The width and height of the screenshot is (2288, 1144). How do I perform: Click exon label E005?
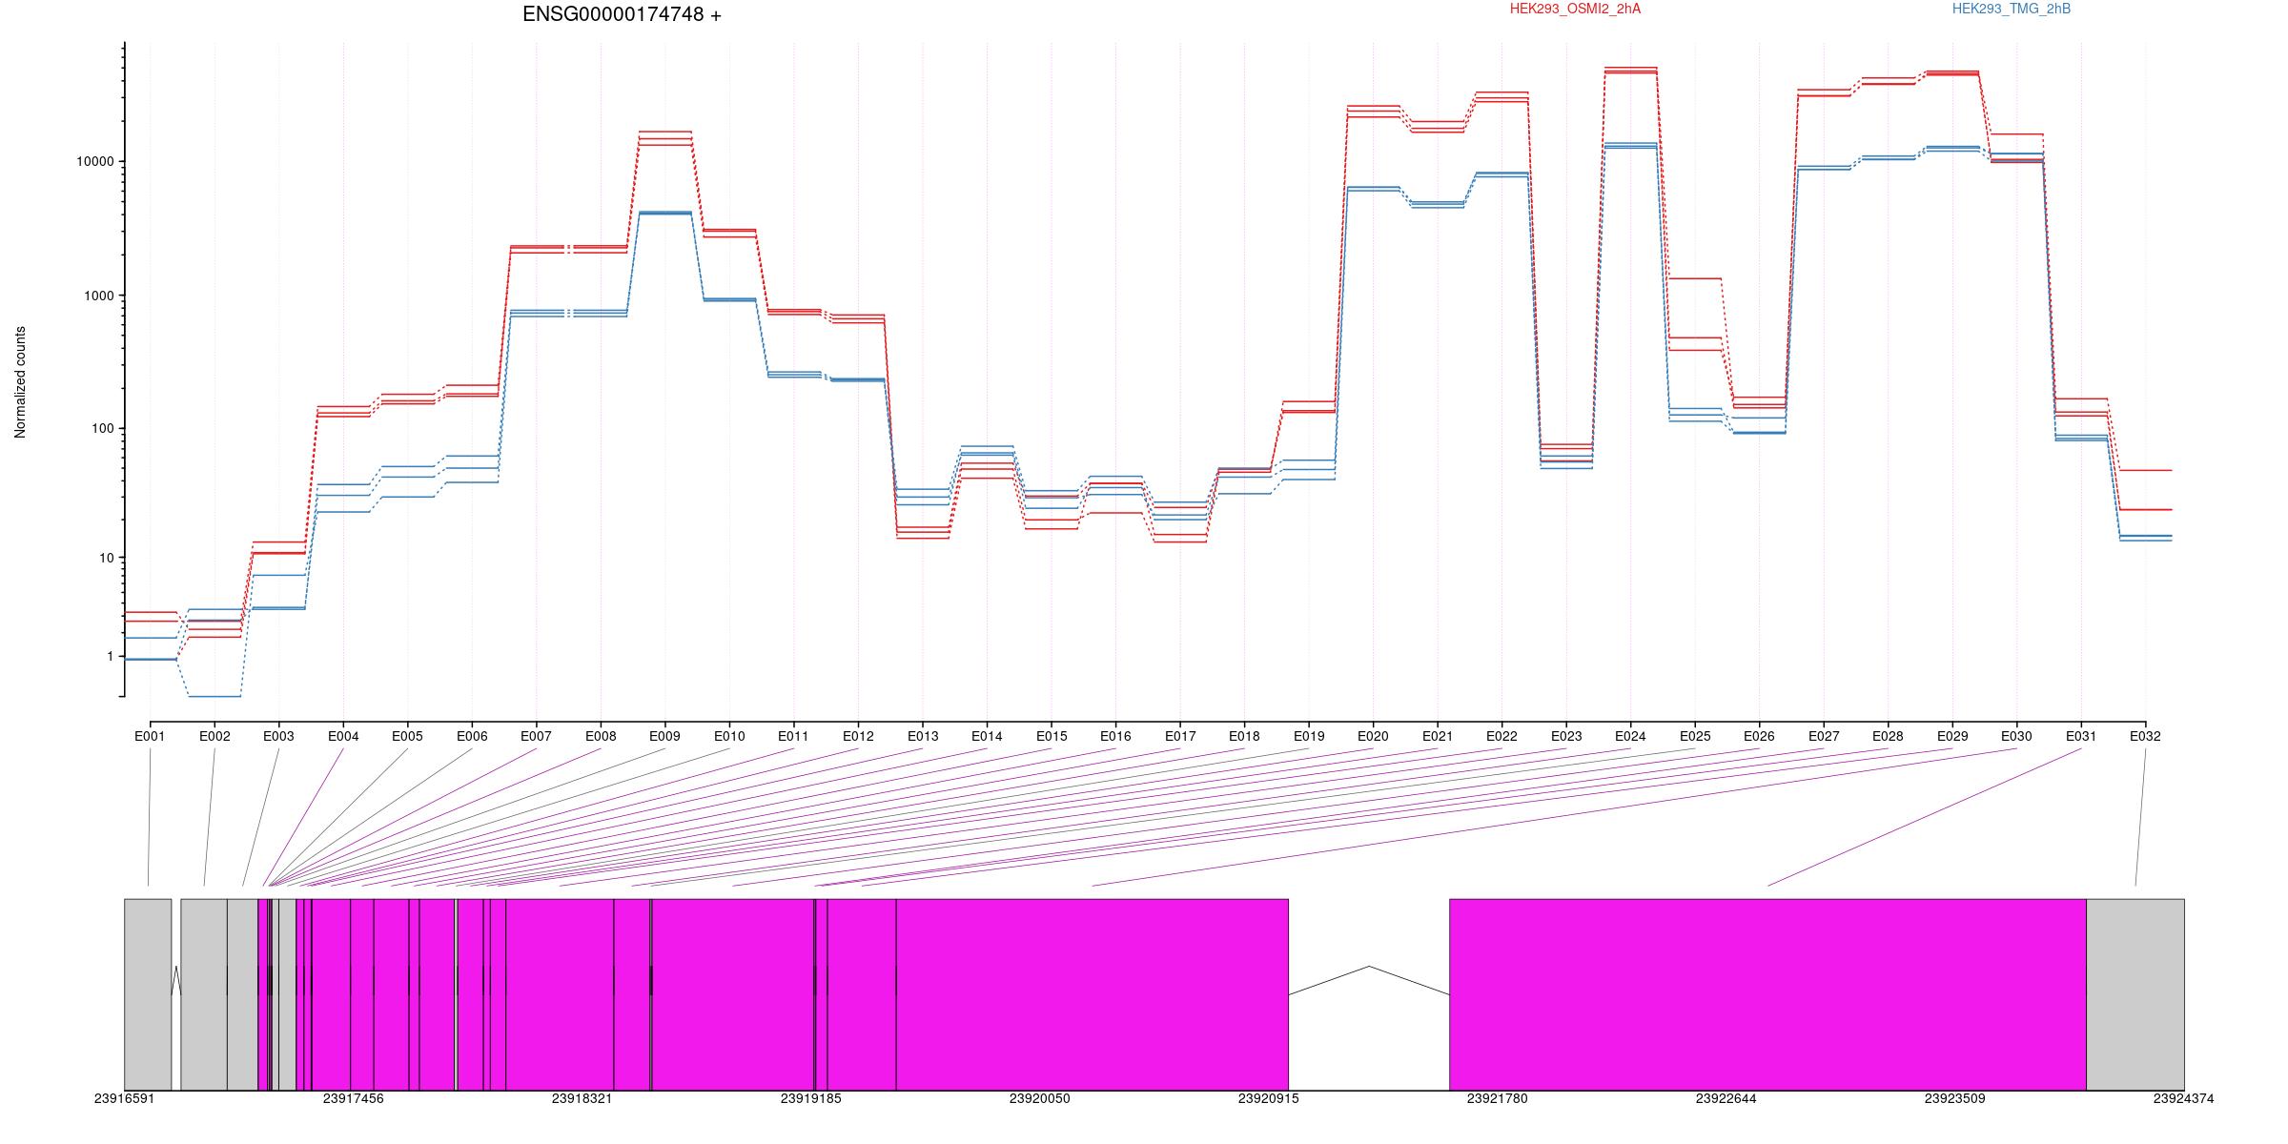pyautogui.click(x=407, y=736)
